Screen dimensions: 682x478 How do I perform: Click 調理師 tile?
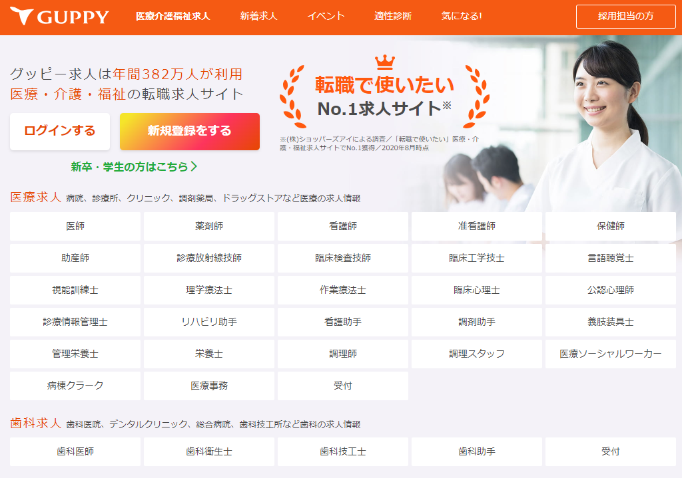pos(343,354)
